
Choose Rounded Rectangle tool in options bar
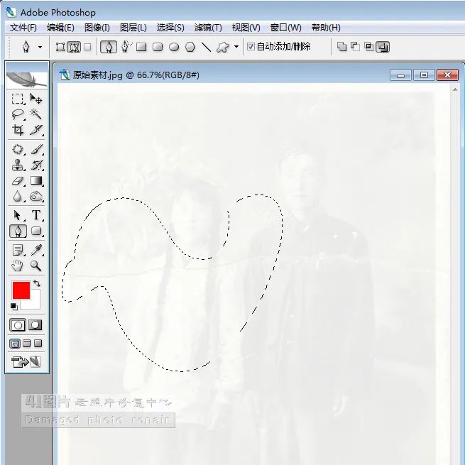[158, 47]
